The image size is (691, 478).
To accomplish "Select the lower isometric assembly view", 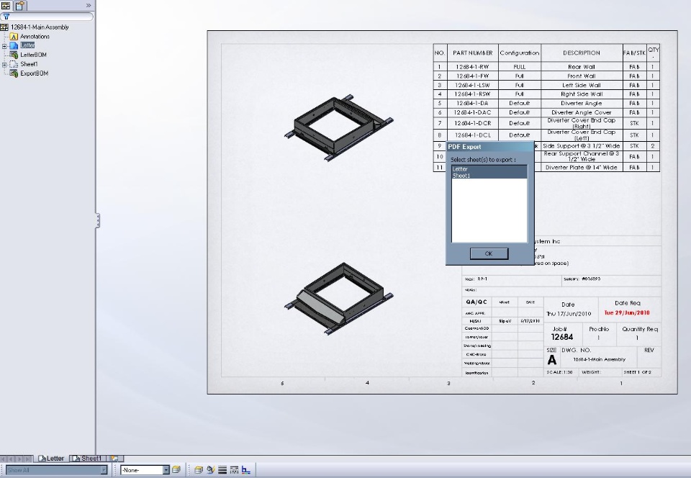I will coord(338,298).
